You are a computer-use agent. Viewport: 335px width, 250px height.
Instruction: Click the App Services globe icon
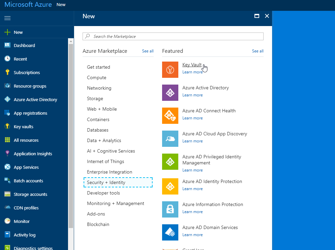(7, 167)
